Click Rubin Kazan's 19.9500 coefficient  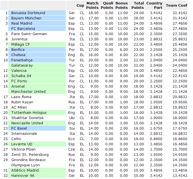point(180,102)
